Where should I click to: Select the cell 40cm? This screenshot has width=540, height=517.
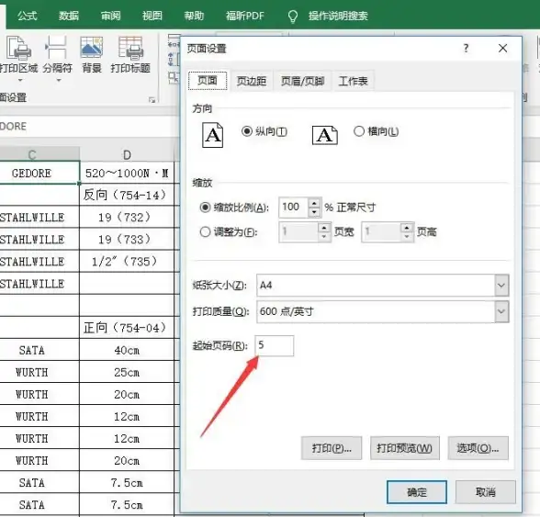click(x=127, y=350)
